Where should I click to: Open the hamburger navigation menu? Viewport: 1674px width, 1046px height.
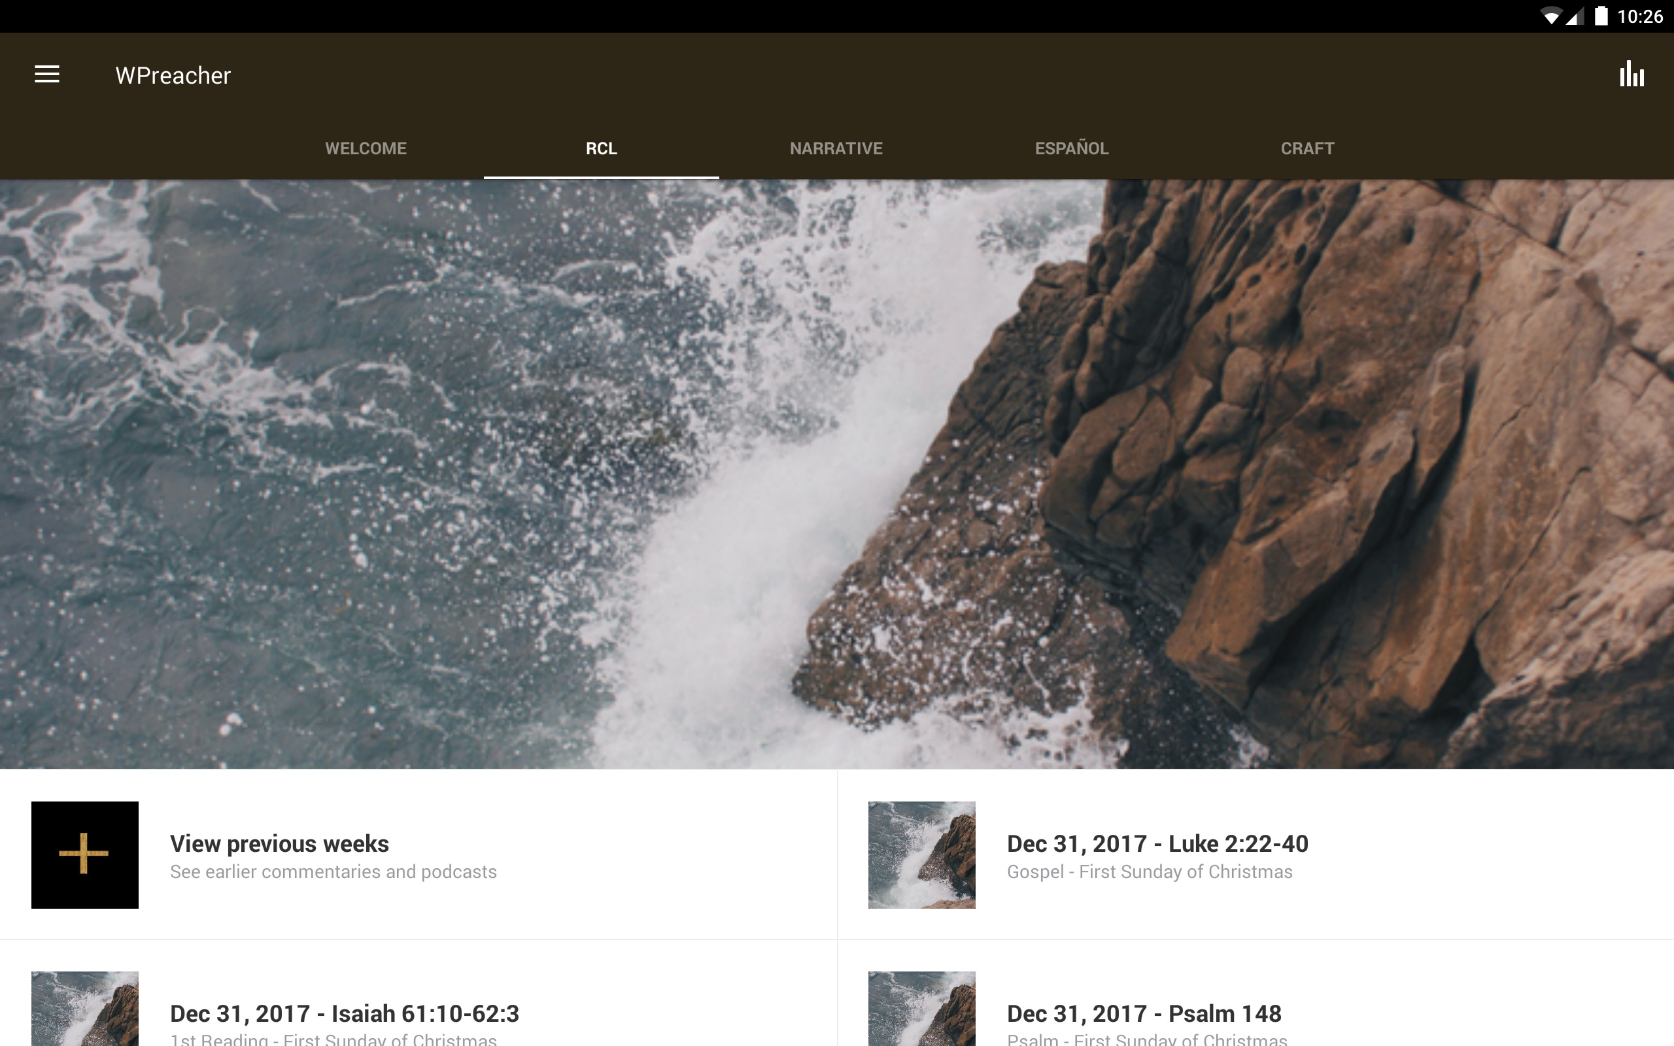pos(47,75)
